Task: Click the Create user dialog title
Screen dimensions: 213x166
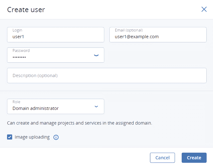Action: [26, 10]
